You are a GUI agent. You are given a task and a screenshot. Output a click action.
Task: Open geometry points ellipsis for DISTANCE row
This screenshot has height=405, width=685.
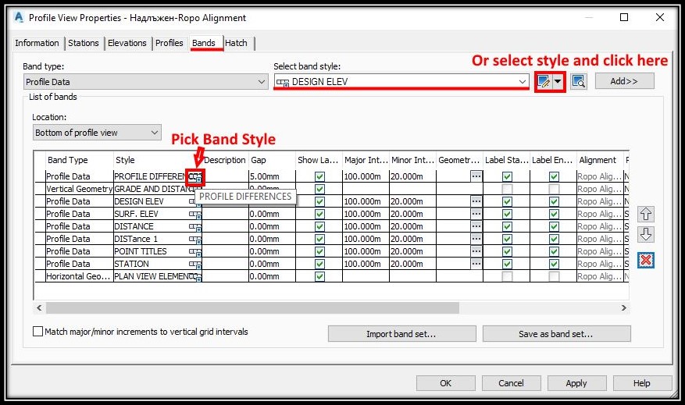[x=476, y=226]
